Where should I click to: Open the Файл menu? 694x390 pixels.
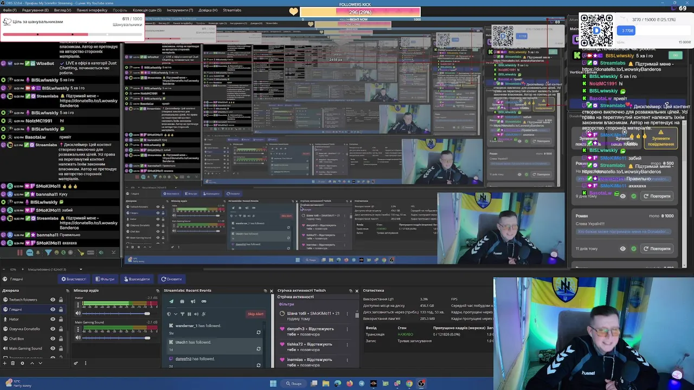pos(9,10)
